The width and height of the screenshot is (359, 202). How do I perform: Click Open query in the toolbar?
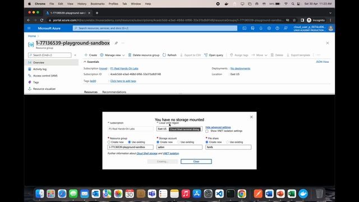pos(214,55)
